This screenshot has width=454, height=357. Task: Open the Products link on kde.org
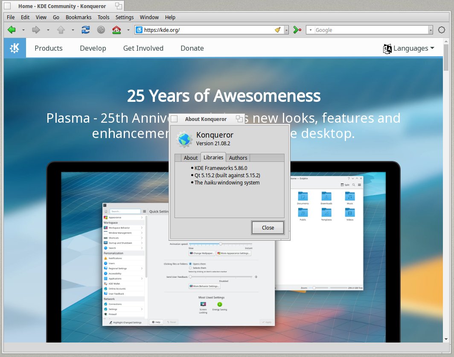[x=49, y=48]
